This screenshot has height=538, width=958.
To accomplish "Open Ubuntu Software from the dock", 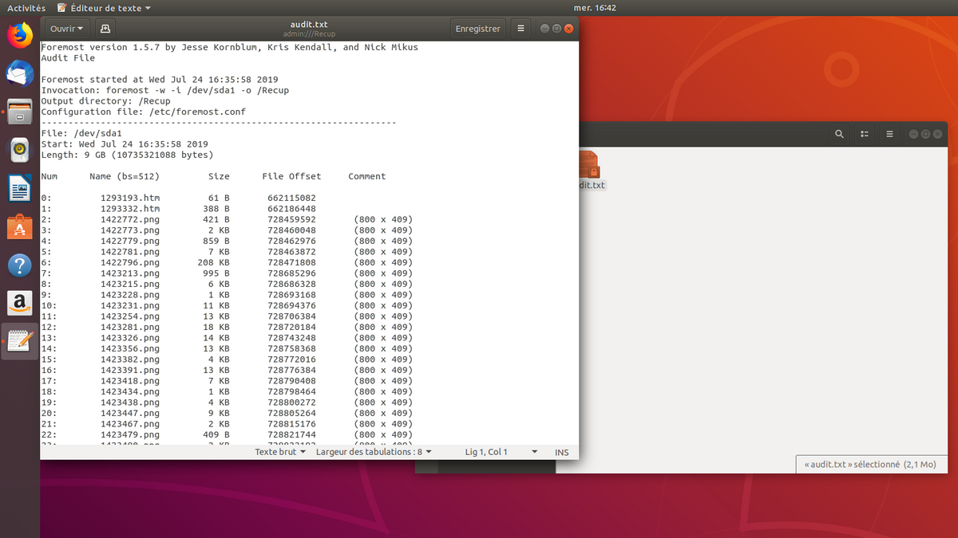I will click(20, 226).
